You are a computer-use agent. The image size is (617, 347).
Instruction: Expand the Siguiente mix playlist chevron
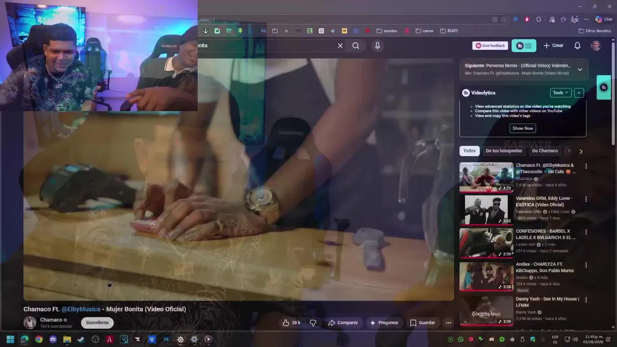[x=580, y=69]
